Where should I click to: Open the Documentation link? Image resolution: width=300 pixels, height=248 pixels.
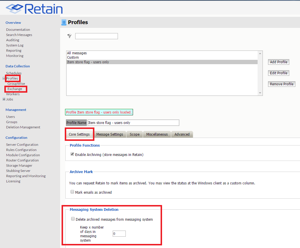tap(18, 30)
